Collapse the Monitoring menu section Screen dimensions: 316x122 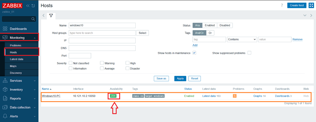coord(35,38)
